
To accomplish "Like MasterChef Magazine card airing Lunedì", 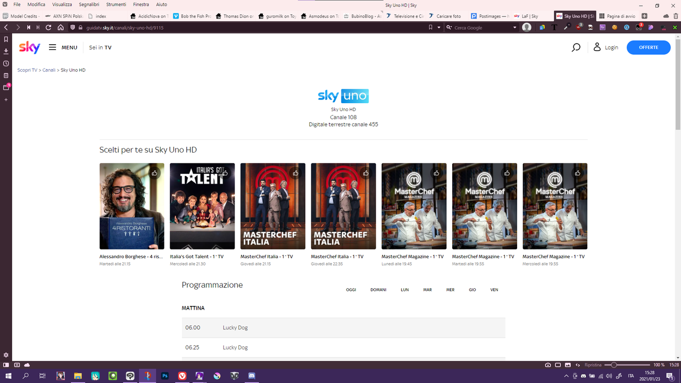I will click(436, 173).
